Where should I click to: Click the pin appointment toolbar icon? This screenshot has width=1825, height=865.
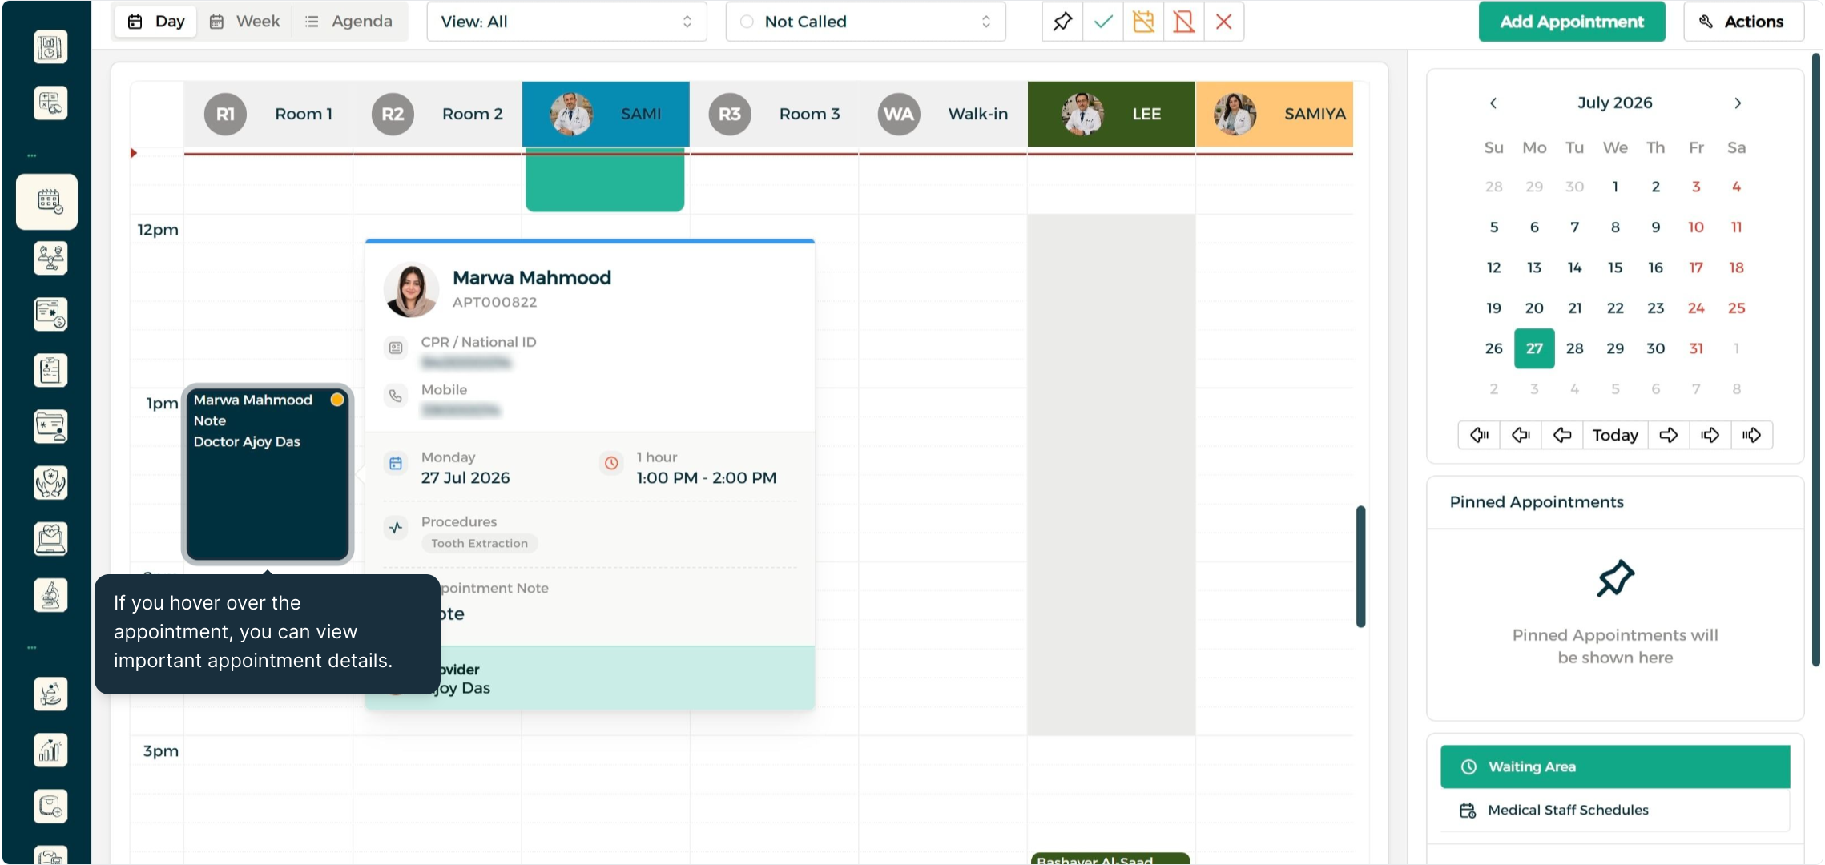[x=1062, y=22]
